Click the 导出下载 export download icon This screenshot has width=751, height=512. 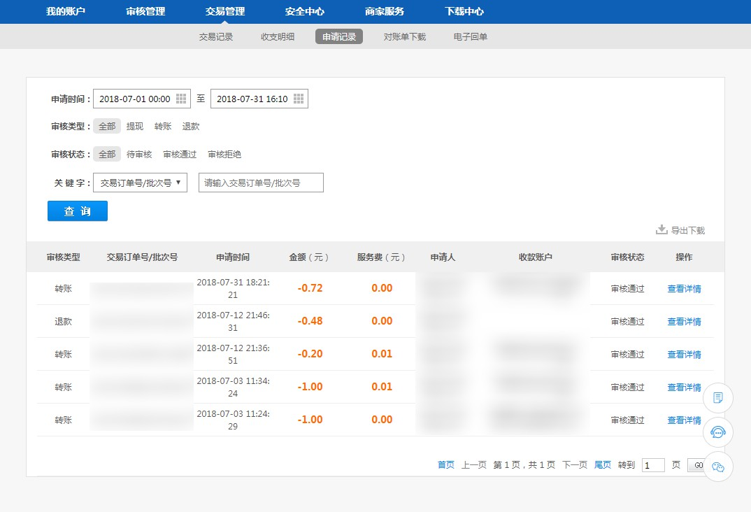click(x=661, y=229)
